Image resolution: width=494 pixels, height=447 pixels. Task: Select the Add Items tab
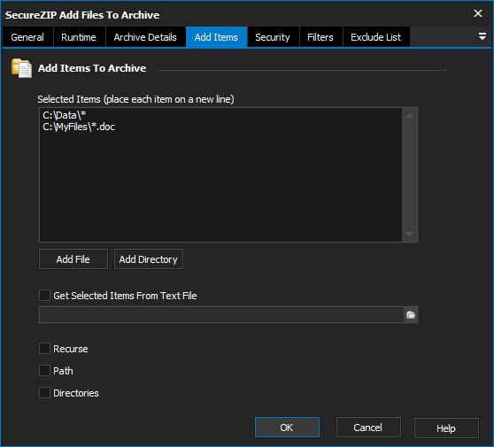click(x=216, y=37)
